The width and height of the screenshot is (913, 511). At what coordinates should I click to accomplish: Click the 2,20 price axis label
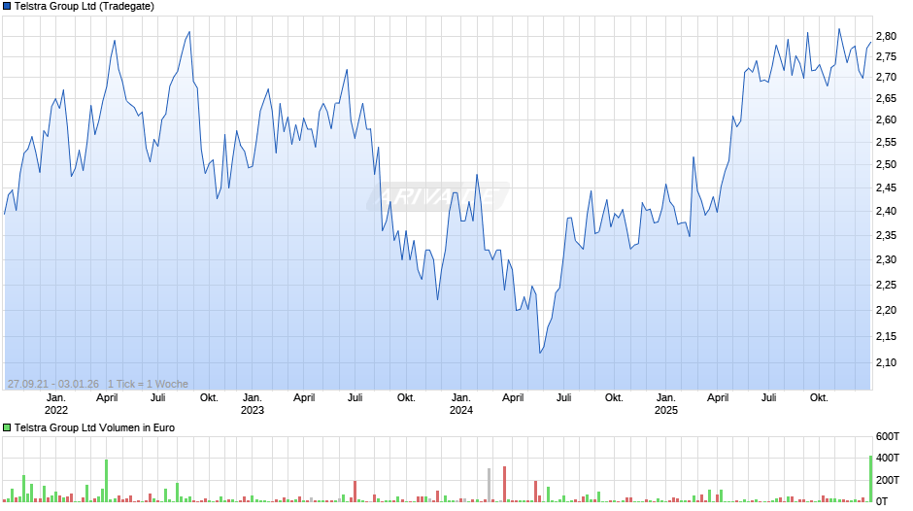[x=886, y=310]
